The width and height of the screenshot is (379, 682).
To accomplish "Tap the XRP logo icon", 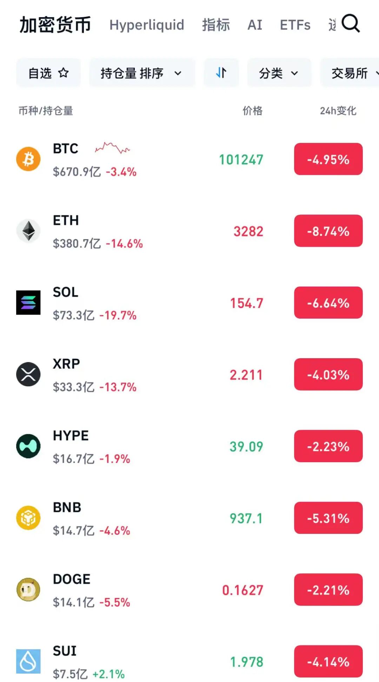I will [28, 374].
